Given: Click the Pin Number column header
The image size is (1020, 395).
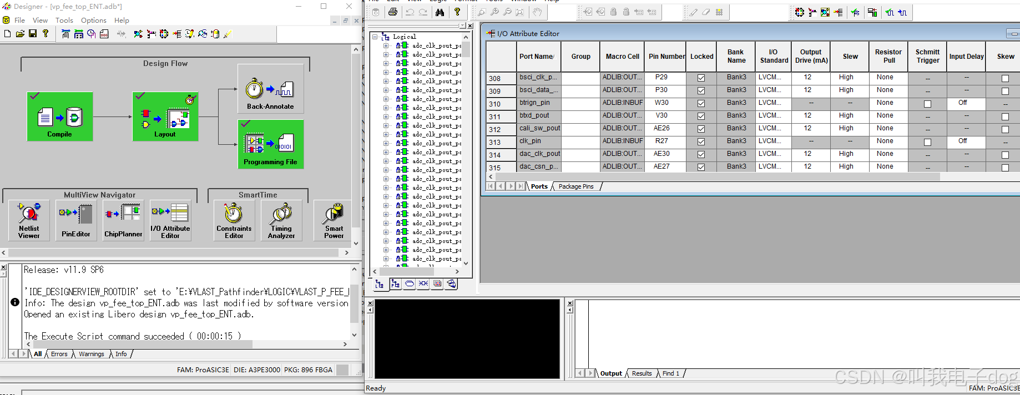Looking at the screenshot, I should [x=666, y=57].
